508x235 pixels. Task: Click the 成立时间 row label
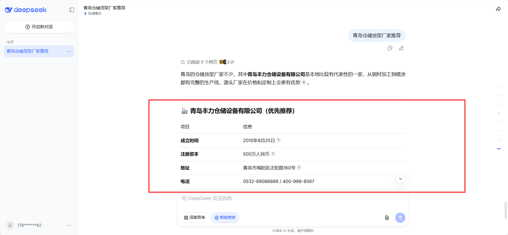(190, 140)
